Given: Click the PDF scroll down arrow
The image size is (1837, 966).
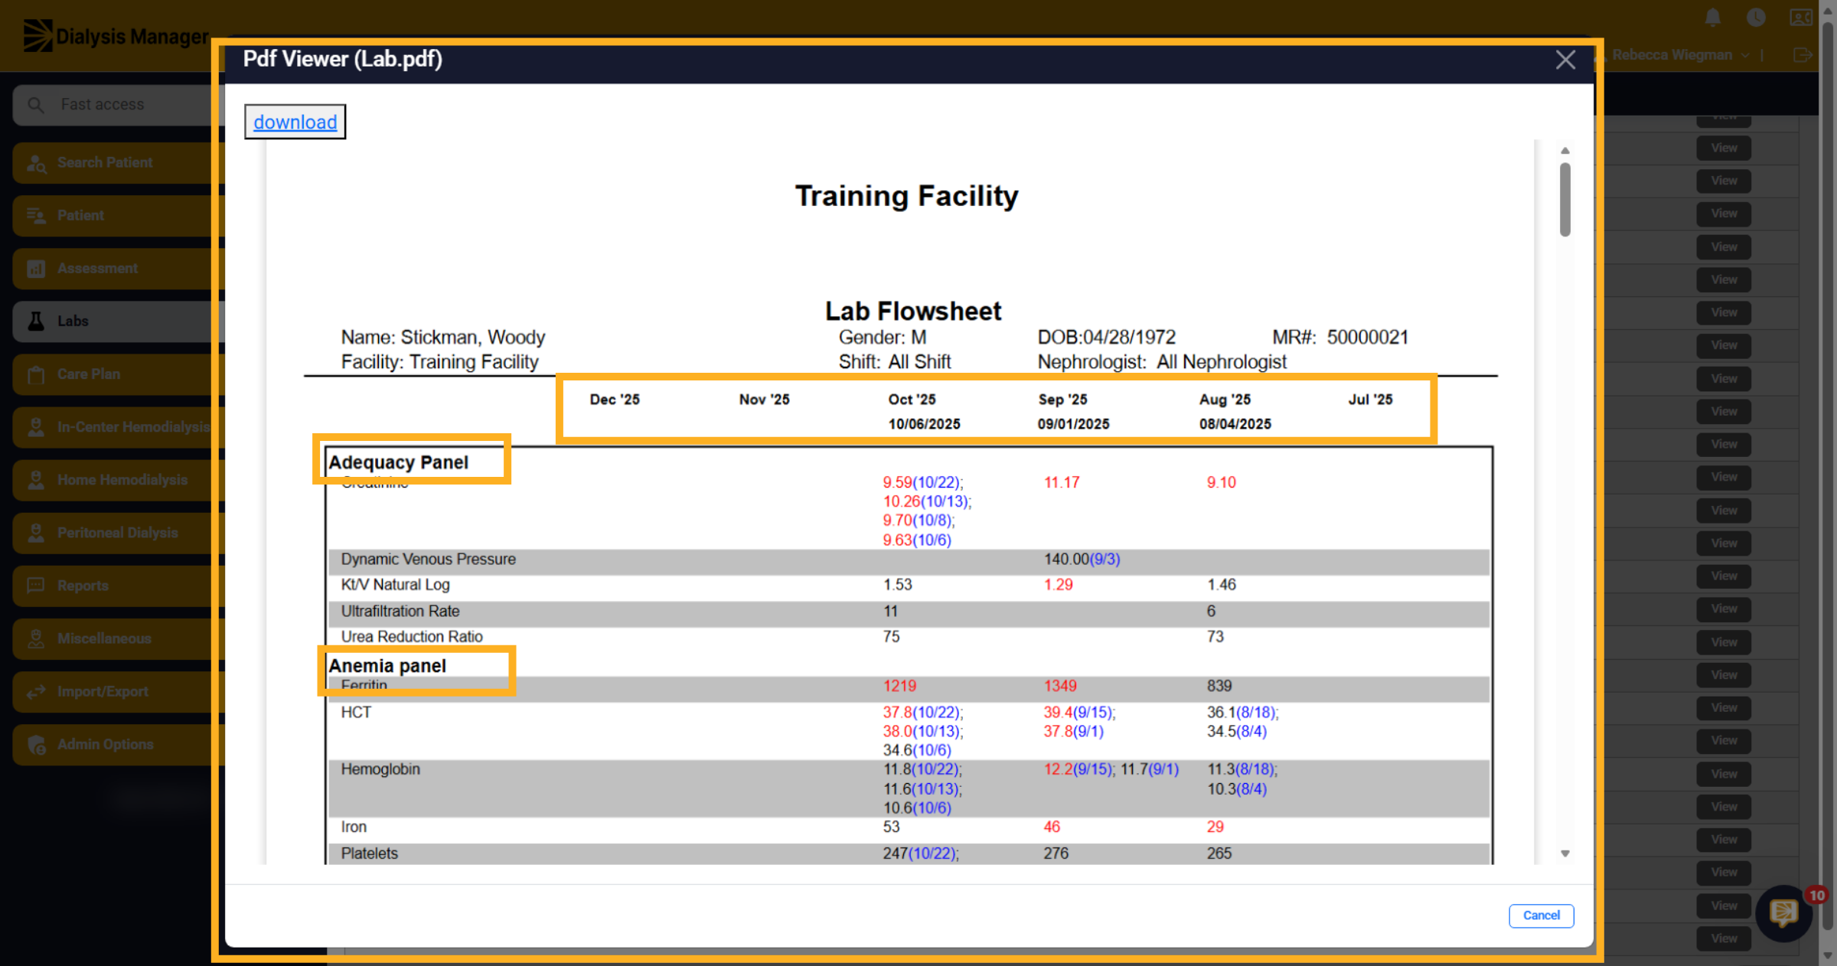Looking at the screenshot, I should point(1565,853).
